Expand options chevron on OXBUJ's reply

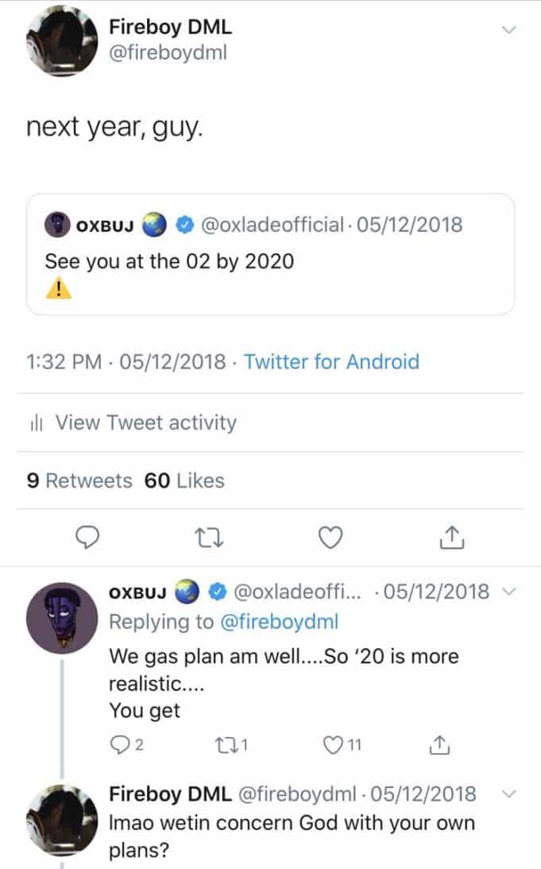tap(511, 591)
